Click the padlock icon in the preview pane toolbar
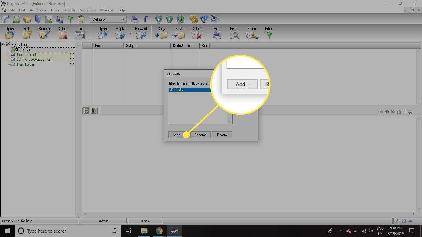The width and height of the screenshot is (422, 237). pyautogui.click(x=399, y=112)
